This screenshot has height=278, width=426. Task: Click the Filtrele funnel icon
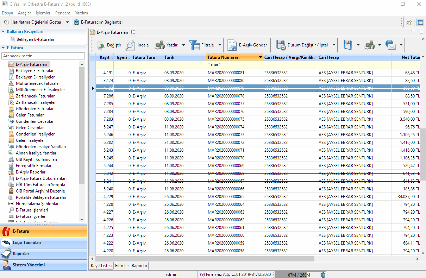point(194,45)
